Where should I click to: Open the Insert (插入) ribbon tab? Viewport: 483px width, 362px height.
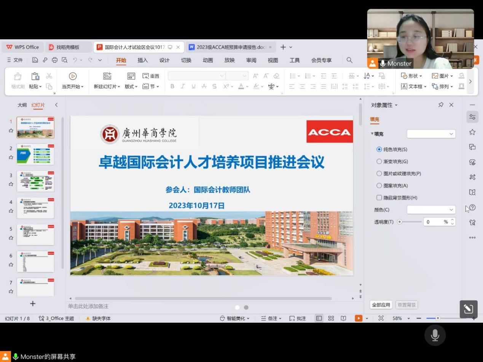(x=143, y=60)
